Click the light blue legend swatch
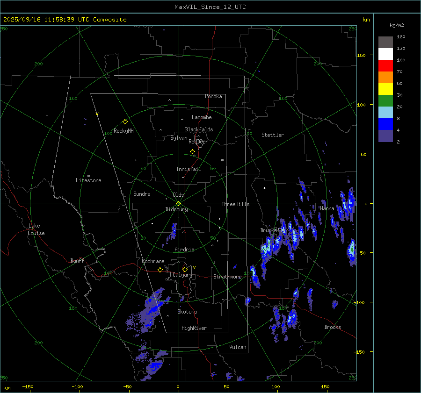The height and width of the screenshot is (393, 421). point(385,112)
